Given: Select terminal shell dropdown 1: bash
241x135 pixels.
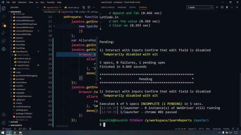Looking at the screenshot, I should tap(200, 7).
